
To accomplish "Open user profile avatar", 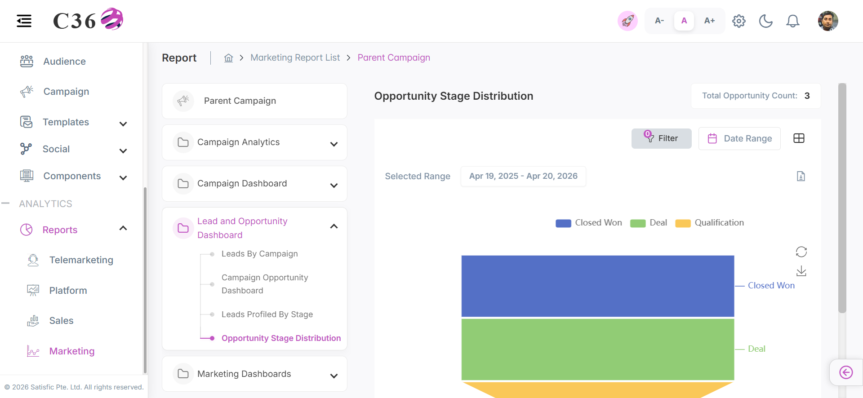I will (828, 21).
